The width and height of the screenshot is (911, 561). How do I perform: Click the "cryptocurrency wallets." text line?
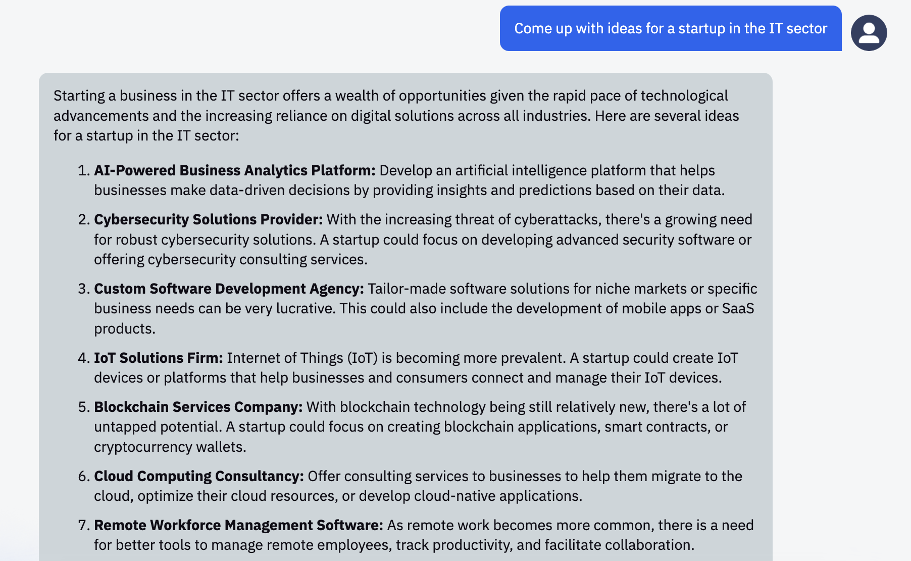[x=170, y=447]
